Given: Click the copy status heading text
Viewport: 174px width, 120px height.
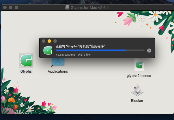Looking at the screenshot, I should click(x=80, y=46).
